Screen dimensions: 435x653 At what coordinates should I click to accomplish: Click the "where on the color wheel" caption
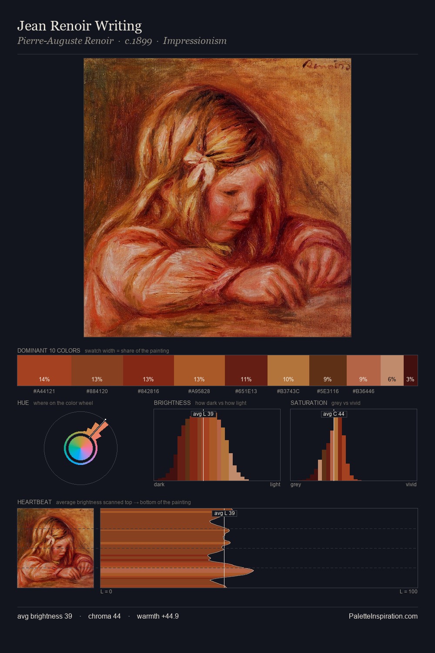point(63,403)
